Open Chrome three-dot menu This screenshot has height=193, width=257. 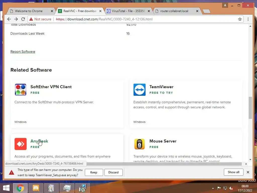click(248, 19)
